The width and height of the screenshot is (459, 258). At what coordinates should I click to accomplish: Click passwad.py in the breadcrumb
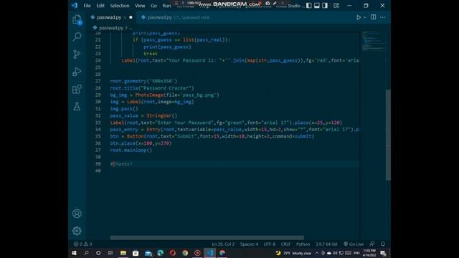point(111,28)
